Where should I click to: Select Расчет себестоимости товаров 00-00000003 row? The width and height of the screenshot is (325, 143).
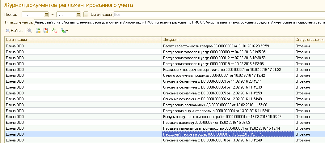228,46
